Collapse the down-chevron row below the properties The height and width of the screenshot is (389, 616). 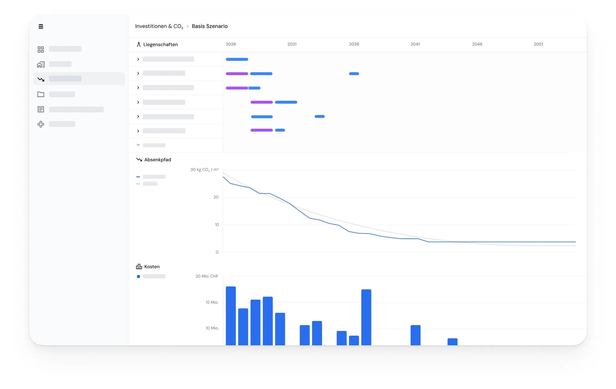(x=138, y=145)
